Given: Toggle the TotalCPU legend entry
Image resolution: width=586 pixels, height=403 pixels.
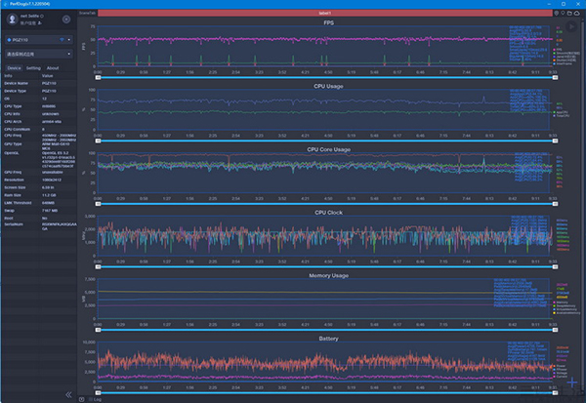Looking at the screenshot, I should pyautogui.click(x=561, y=115).
